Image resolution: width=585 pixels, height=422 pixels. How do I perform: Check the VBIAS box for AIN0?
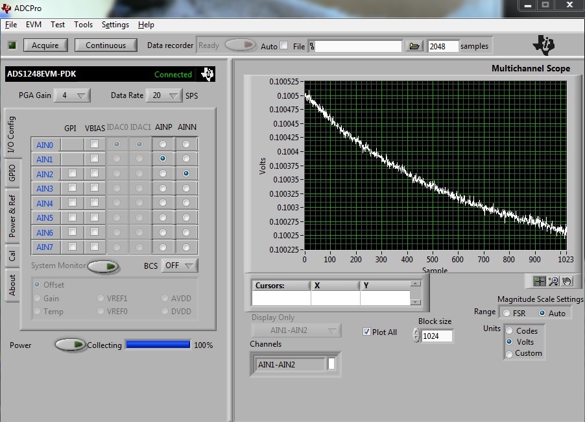point(95,144)
